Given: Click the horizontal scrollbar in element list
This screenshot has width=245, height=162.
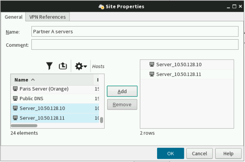Looking at the screenshot, I should point(24,126).
